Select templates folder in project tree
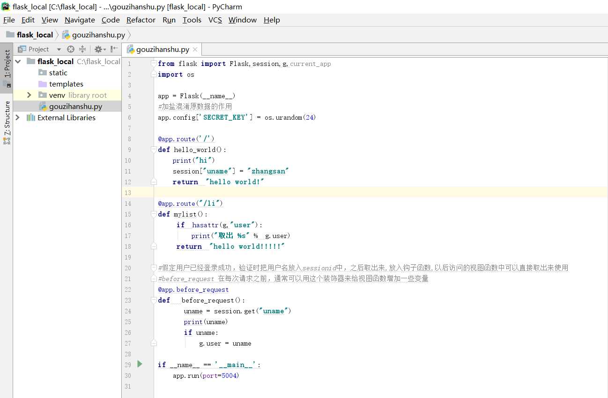Image resolution: width=608 pixels, height=398 pixels. coord(66,84)
